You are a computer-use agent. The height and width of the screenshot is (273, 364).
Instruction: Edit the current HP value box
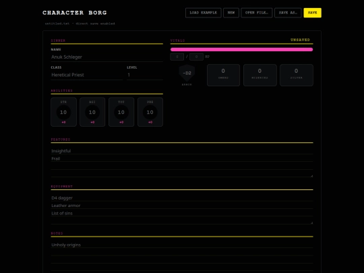[x=177, y=57]
